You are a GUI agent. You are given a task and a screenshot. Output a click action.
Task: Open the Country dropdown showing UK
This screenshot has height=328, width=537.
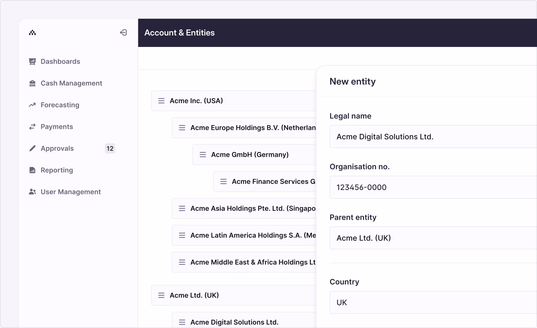point(433,303)
